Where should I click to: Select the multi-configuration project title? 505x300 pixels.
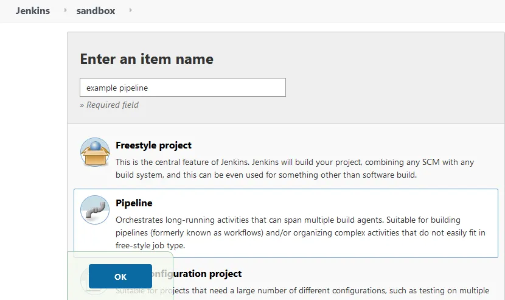pos(196,274)
